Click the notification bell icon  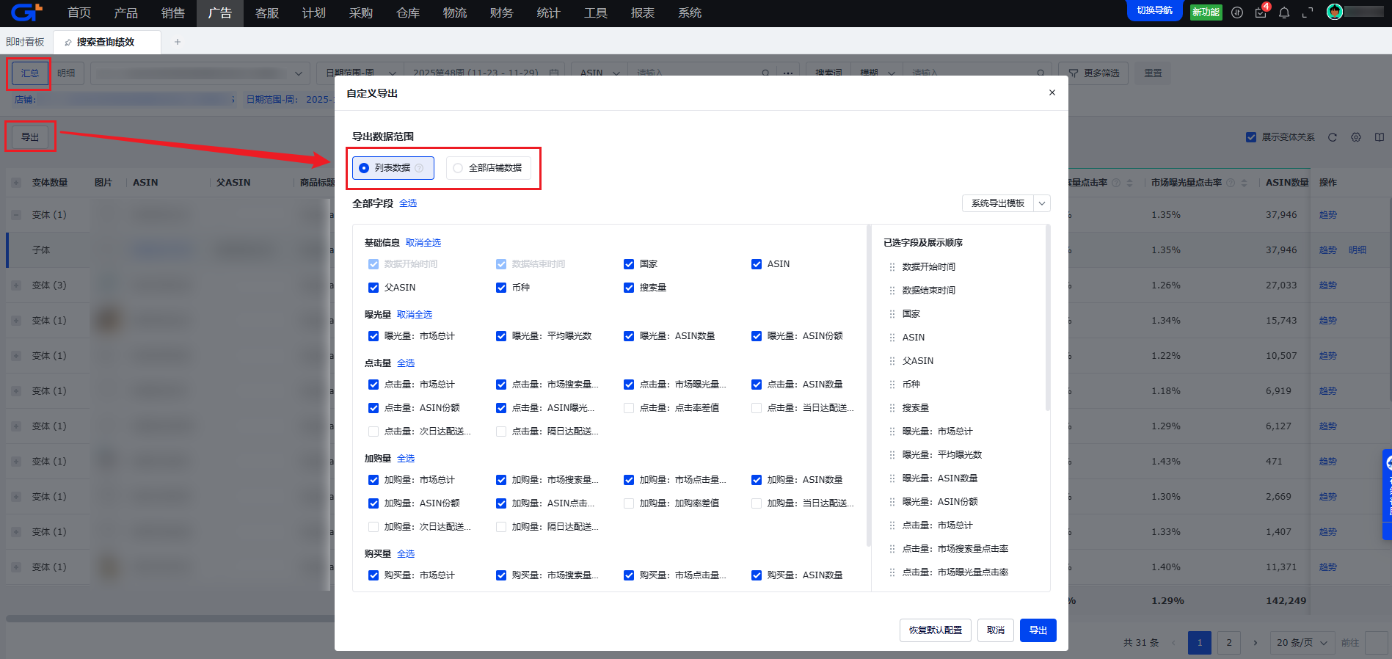click(x=1284, y=12)
